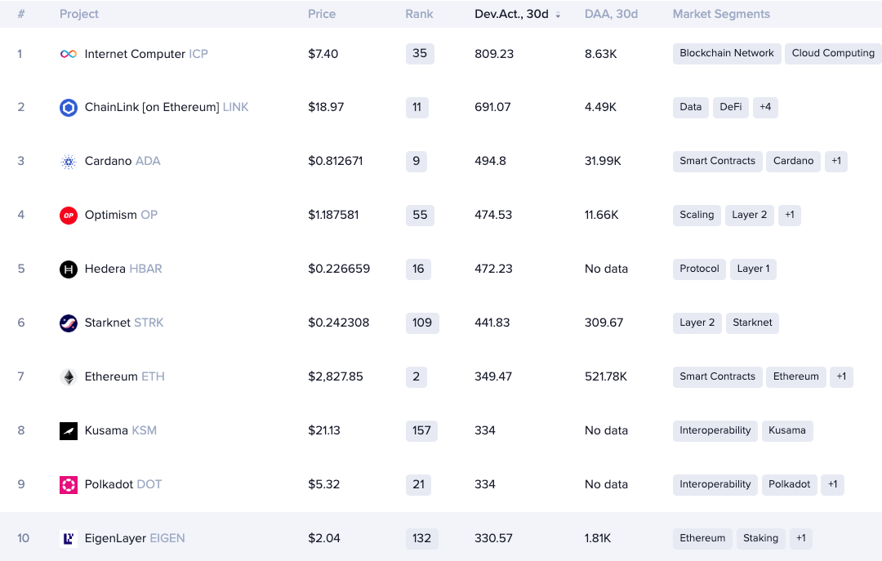The width and height of the screenshot is (882, 561).
Task: Select Interoperability tag in Kusama row
Action: (715, 430)
